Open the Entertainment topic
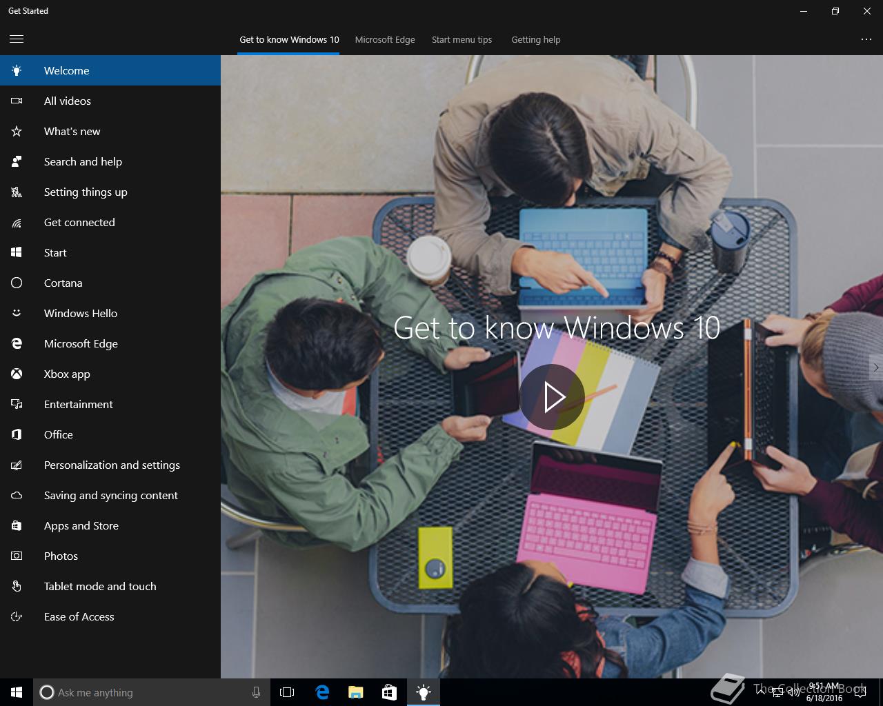This screenshot has height=706, width=883. point(110,404)
